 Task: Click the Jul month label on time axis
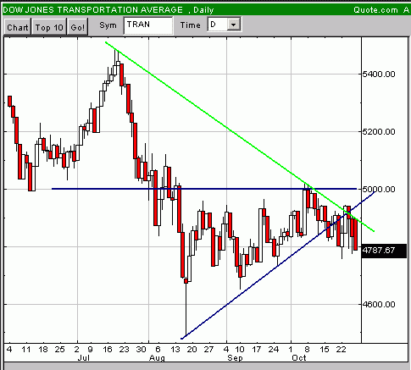[83, 358]
